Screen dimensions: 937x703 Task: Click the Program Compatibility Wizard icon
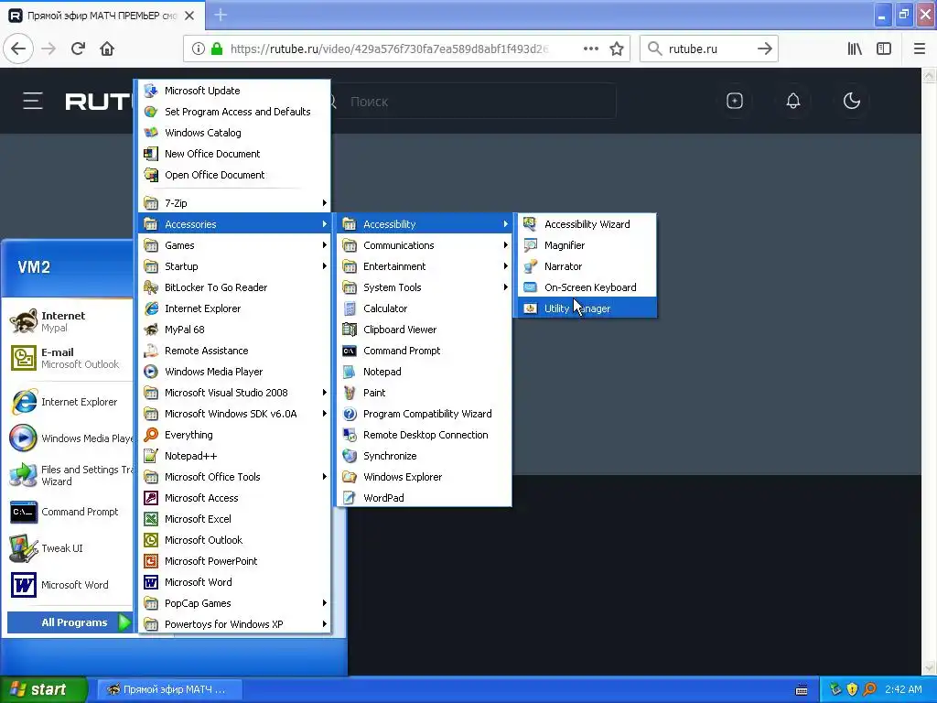click(x=350, y=414)
